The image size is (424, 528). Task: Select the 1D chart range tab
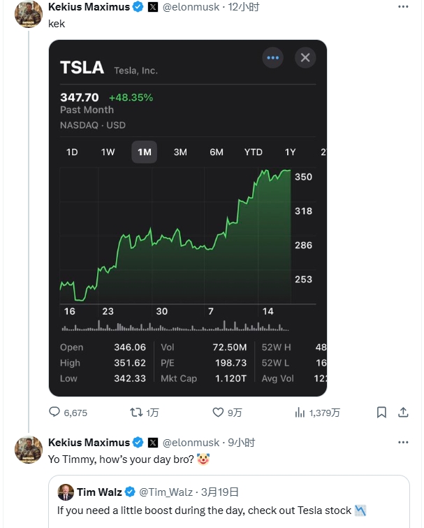point(72,152)
